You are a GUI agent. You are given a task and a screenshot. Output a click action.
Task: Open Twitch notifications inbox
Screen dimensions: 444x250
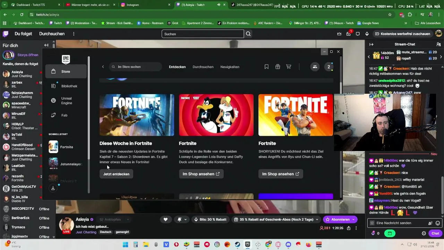coord(348,34)
